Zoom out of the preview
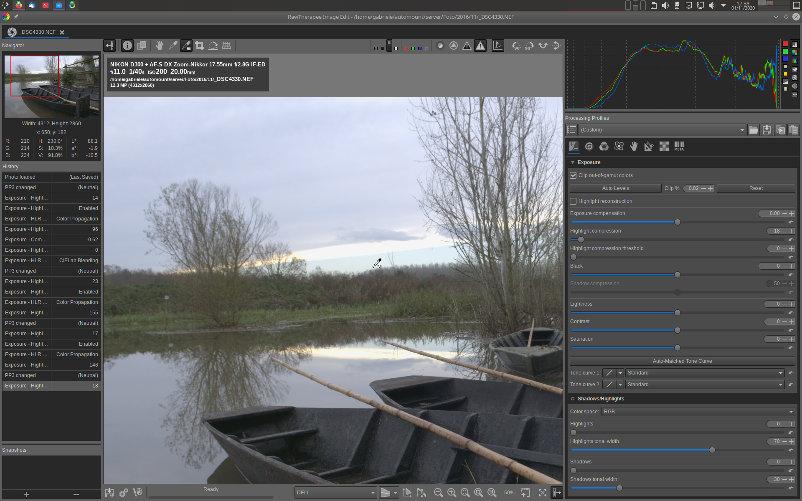The width and height of the screenshot is (802, 501). (438, 493)
